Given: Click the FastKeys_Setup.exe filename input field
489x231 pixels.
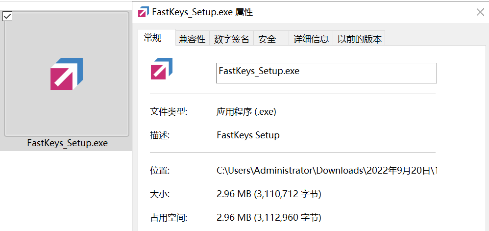Looking at the screenshot, I should point(326,73).
